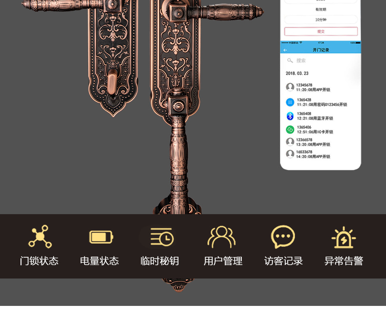Click the battery status icon
This screenshot has height=322, width=386.
tap(101, 237)
